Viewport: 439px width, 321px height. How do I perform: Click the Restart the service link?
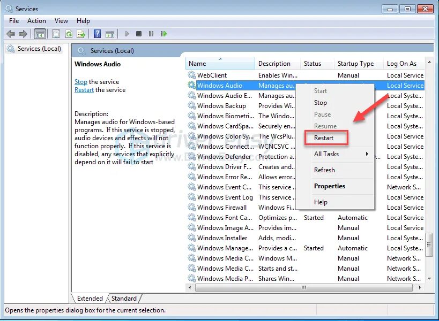click(84, 90)
